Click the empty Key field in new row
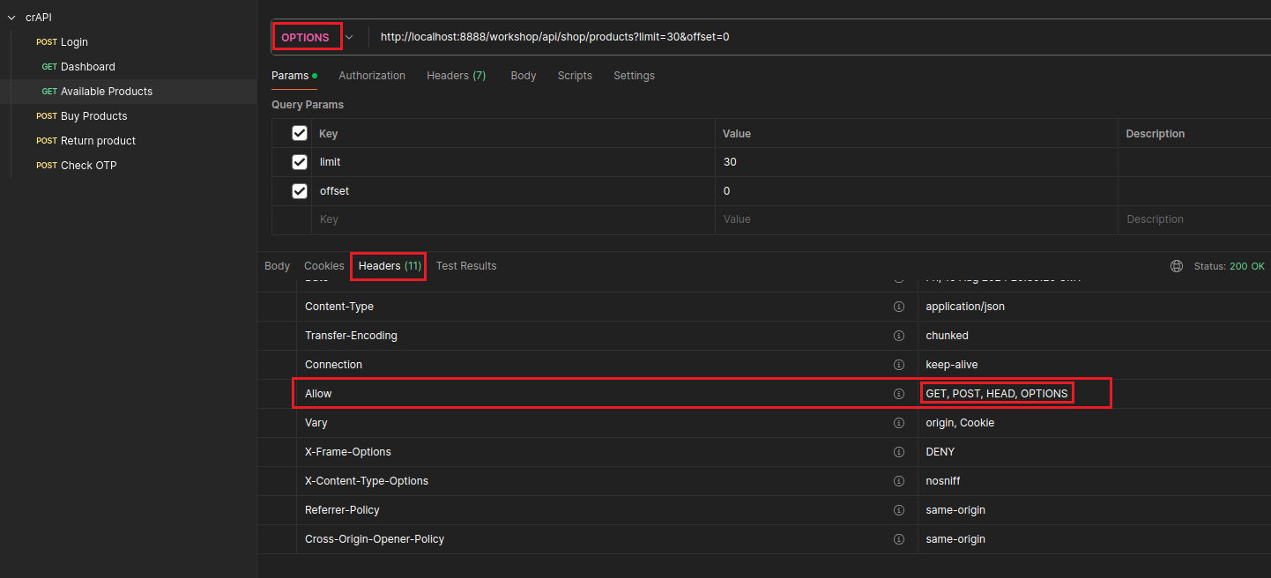The width and height of the screenshot is (1271, 578). tap(511, 219)
